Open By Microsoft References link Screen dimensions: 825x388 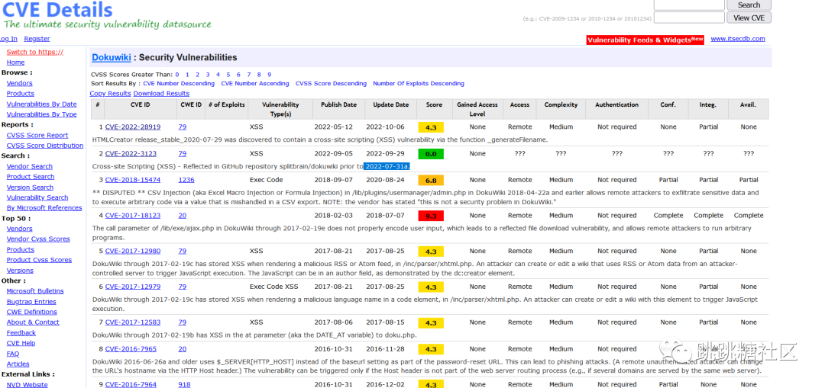click(x=44, y=208)
